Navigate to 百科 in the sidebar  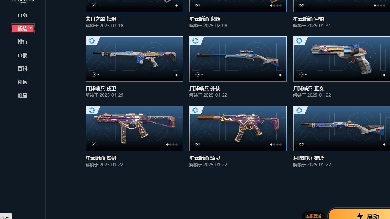coord(23,69)
